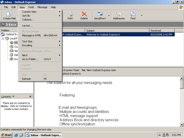The width and height of the screenshot is (184, 138).
Task: Expand hidden system tray icons chevron
Action: (160, 135)
